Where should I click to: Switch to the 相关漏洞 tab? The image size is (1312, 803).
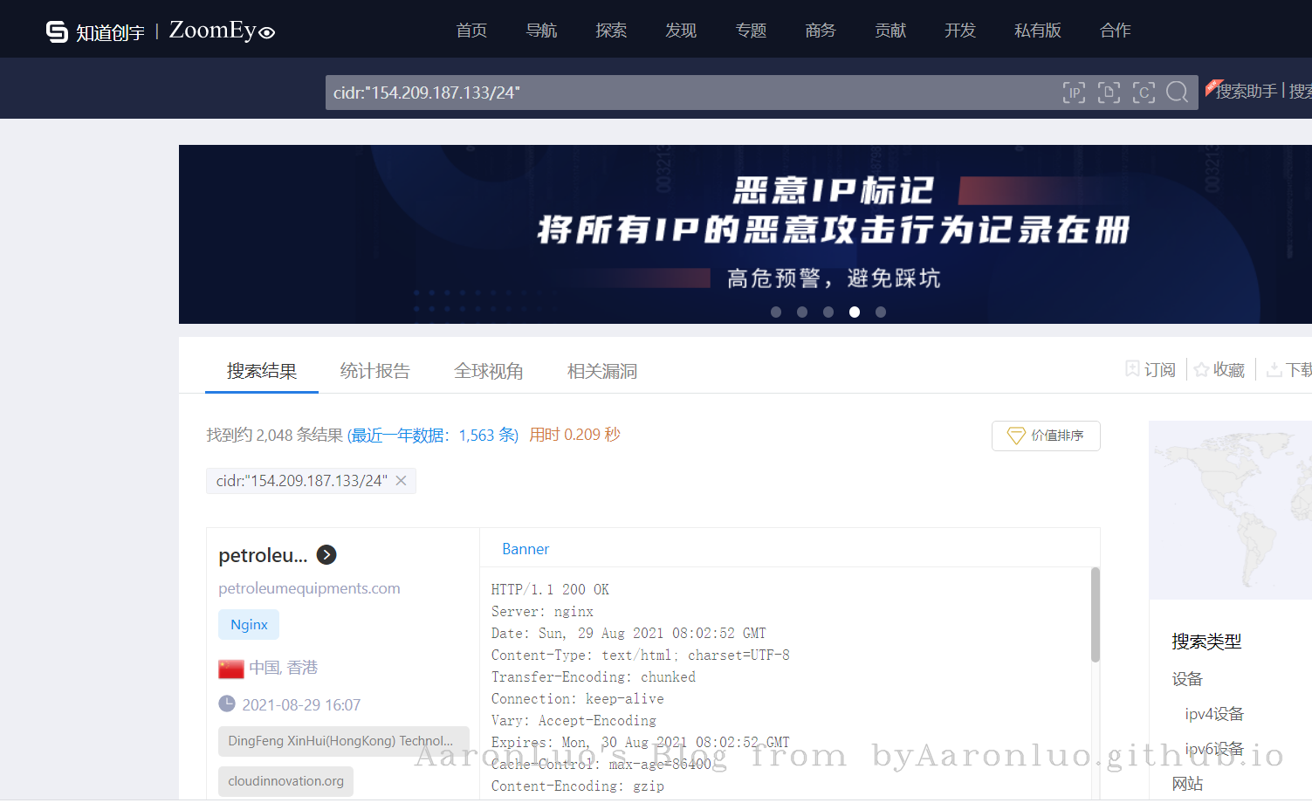point(601,371)
